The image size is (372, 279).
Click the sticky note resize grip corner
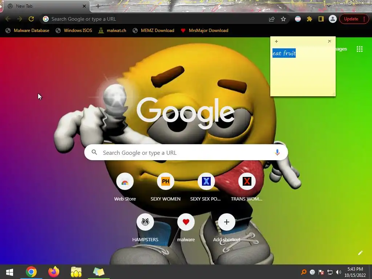pyautogui.click(x=333, y=94)
